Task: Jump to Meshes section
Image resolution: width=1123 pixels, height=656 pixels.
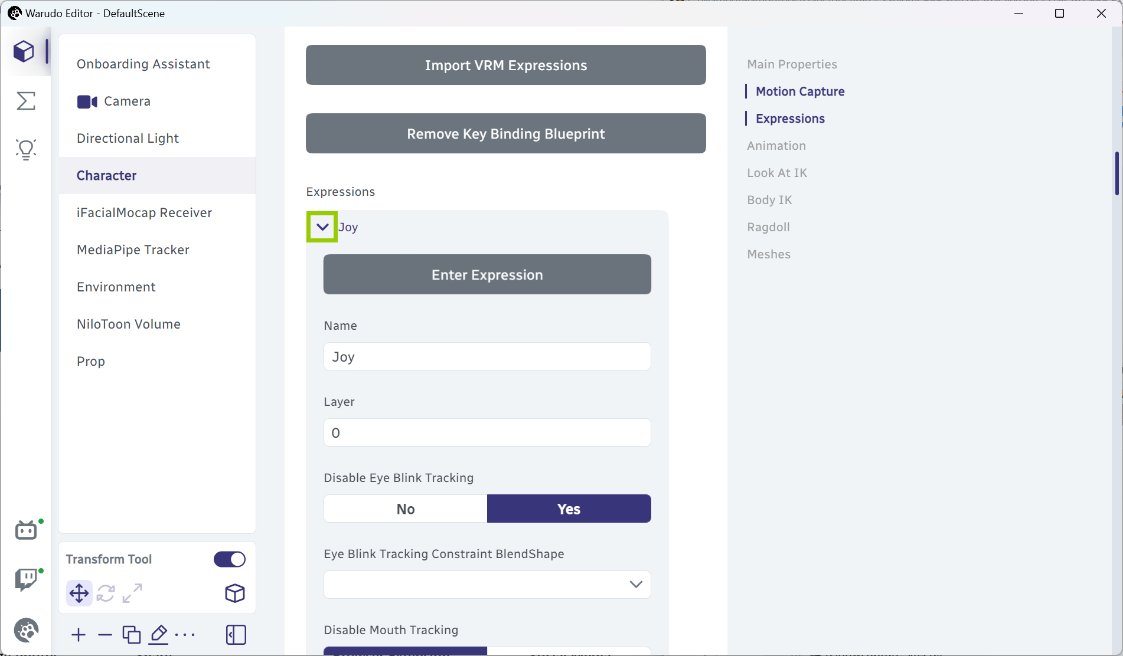Action: [x=768, y=254]
